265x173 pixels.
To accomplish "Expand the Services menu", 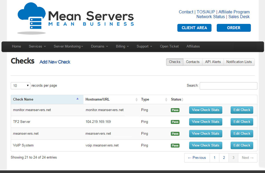I will pyautogui.click(x=37, y=46).
